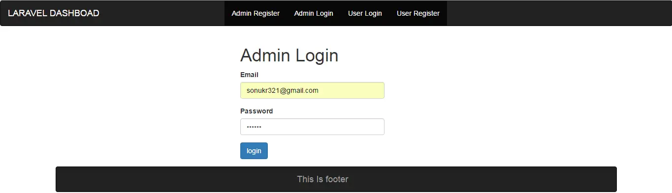
Task: Focus the Password input field
Action: tap(312, 127)
